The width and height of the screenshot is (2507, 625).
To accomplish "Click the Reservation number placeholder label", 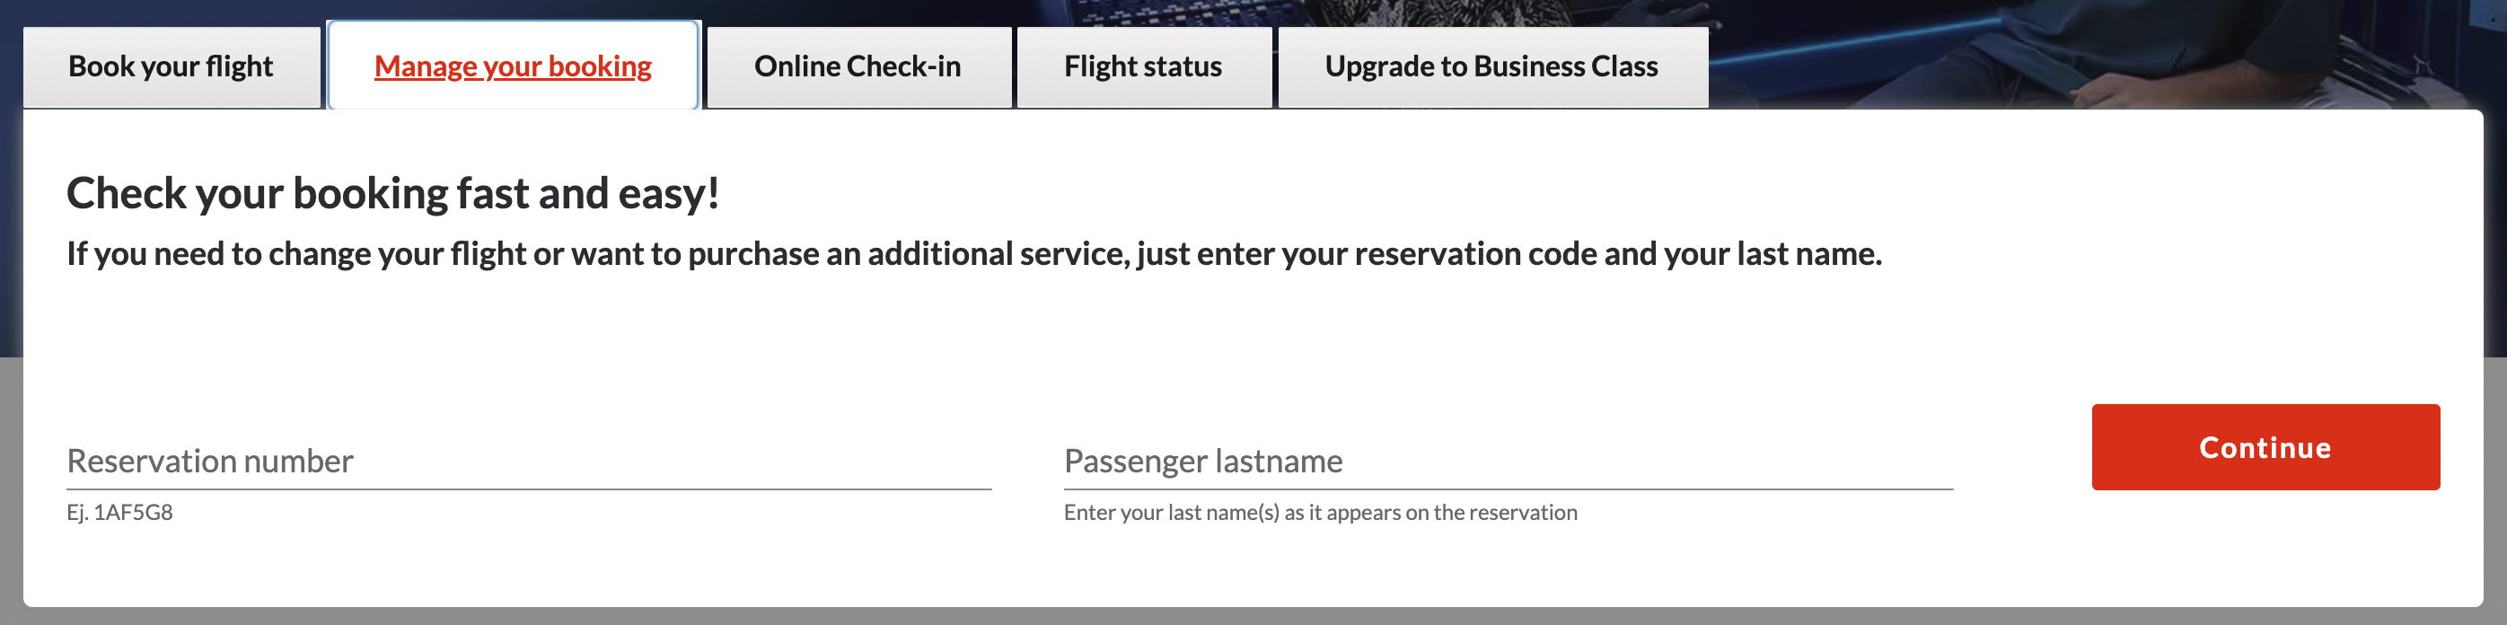I will 209,461.
